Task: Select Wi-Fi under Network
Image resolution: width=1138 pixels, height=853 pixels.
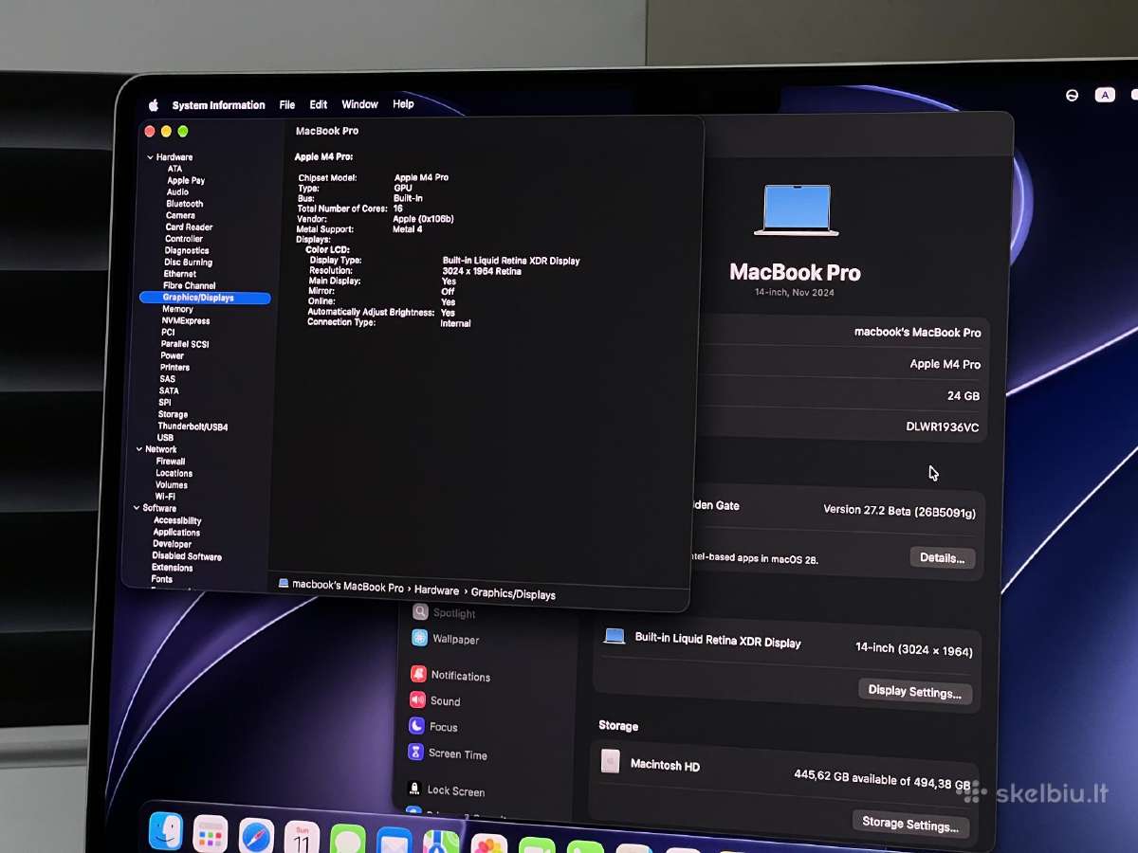Action: 165,497
